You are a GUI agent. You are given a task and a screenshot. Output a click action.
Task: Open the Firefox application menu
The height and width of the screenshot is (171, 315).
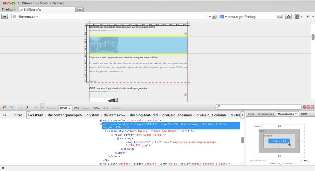click(x=9, y=9)
